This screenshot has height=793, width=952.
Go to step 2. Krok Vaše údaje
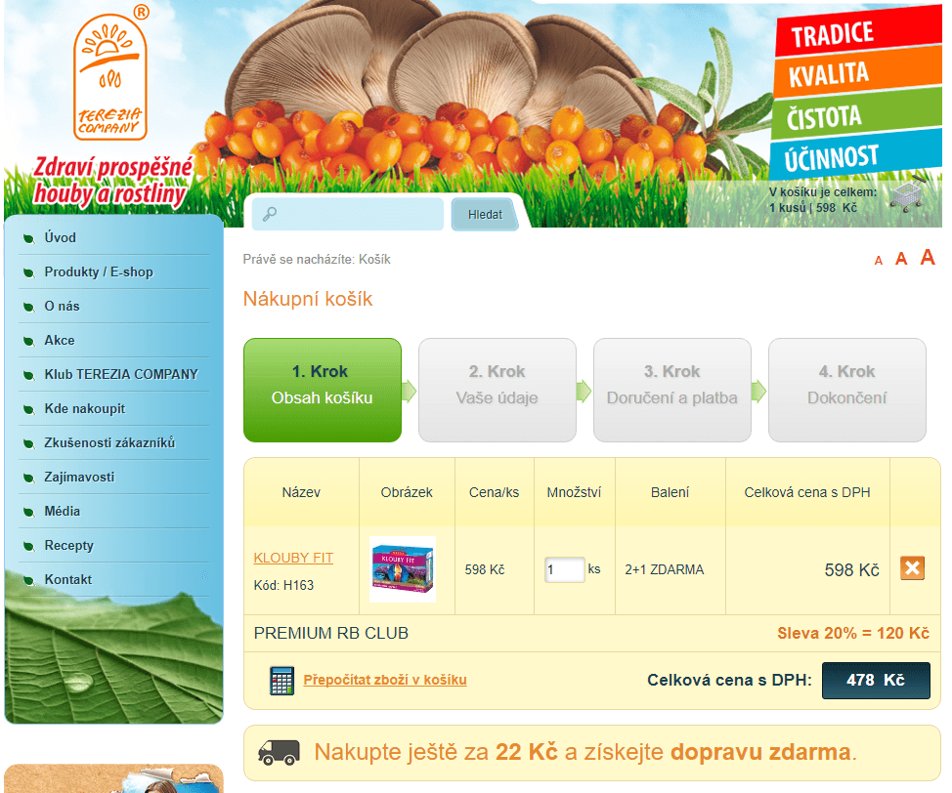(x=498, y=390)
